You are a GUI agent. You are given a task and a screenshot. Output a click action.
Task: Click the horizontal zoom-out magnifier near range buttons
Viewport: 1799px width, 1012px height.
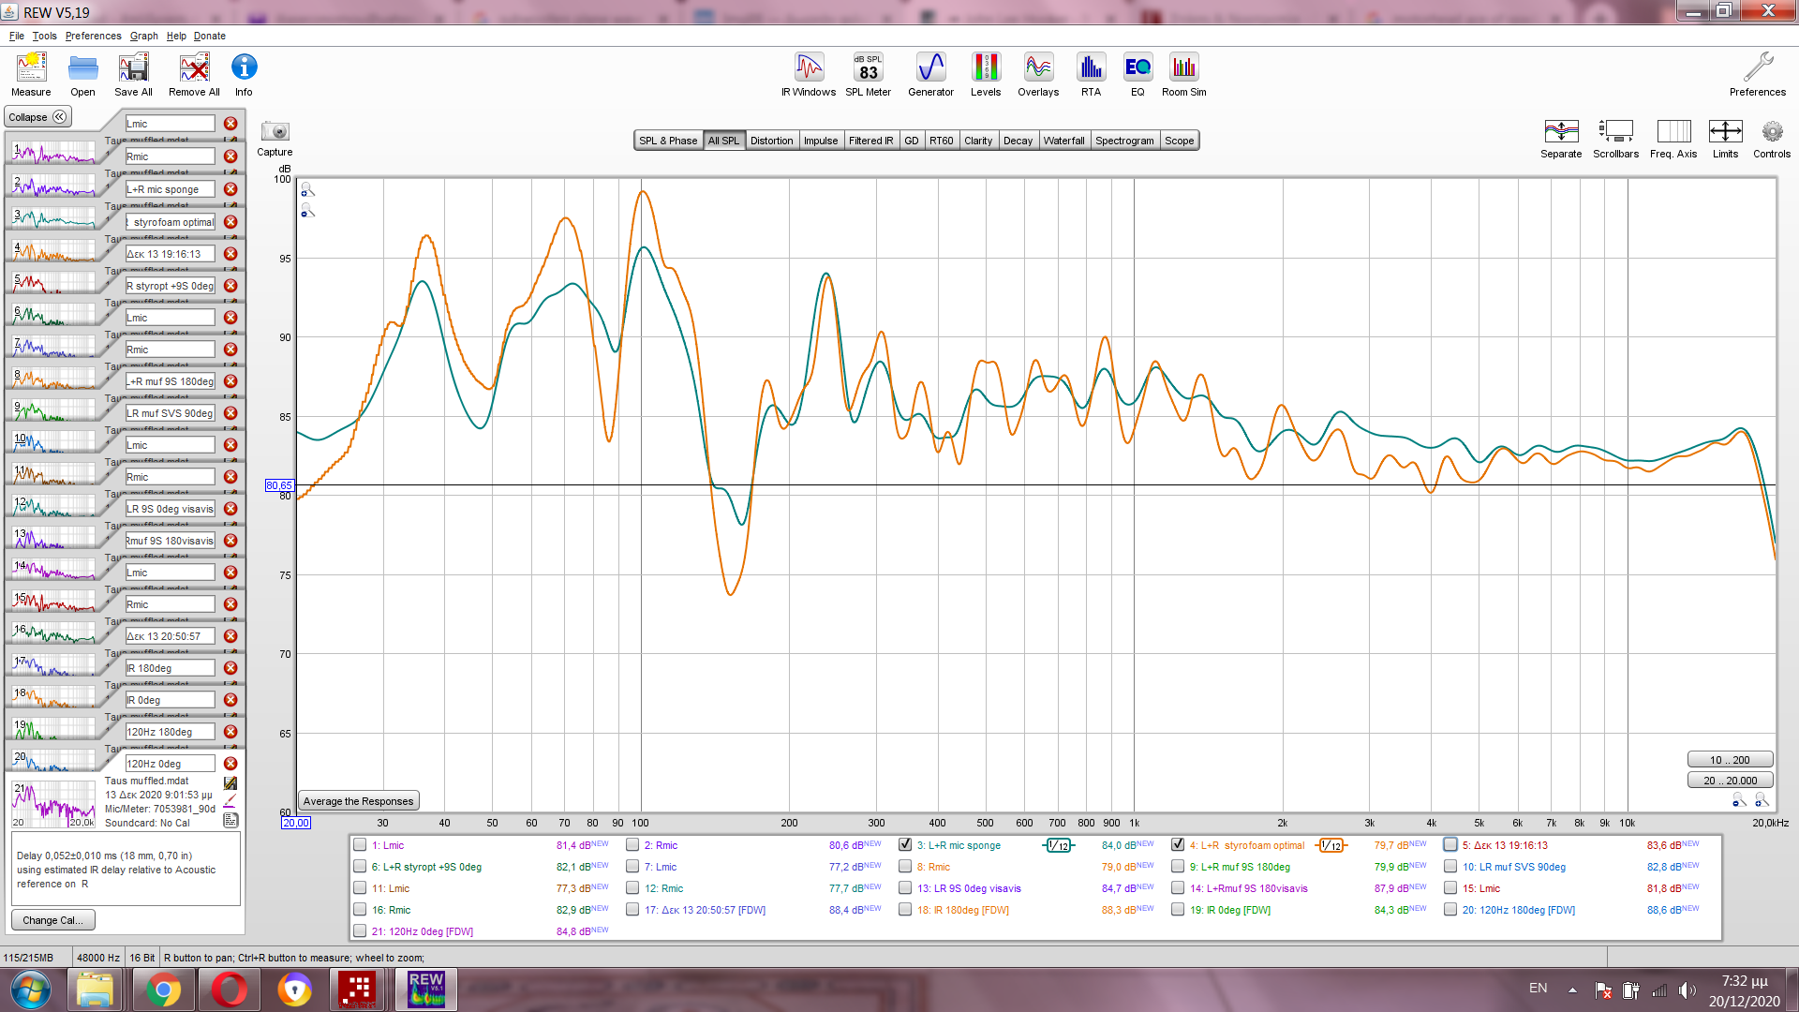tap(1739, 799)
